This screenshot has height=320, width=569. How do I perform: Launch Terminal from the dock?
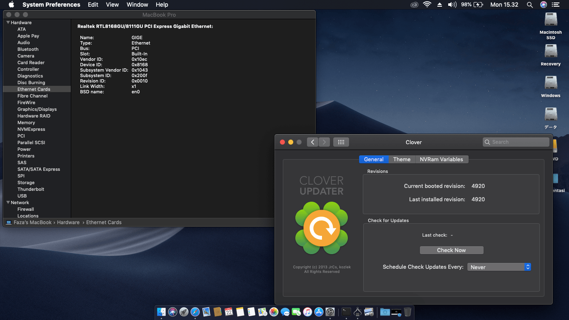(x=346, y=312)
